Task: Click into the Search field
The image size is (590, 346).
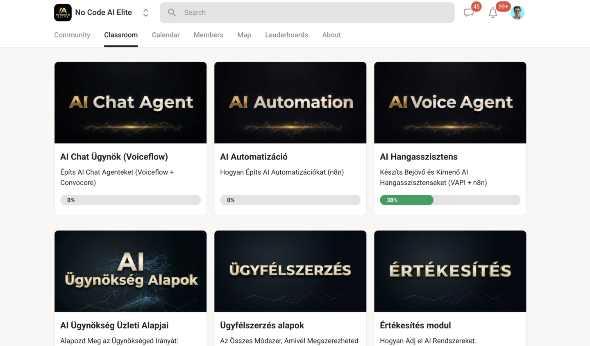Action: [307, 13]
